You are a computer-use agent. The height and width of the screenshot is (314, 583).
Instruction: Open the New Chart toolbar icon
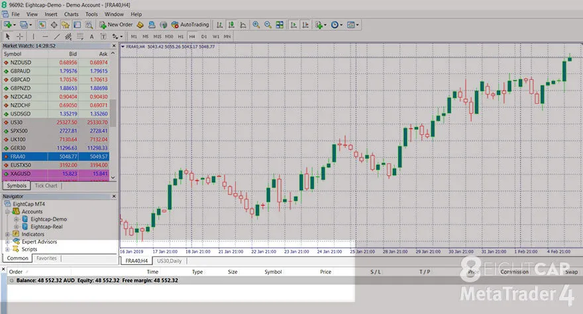(8, 25)
